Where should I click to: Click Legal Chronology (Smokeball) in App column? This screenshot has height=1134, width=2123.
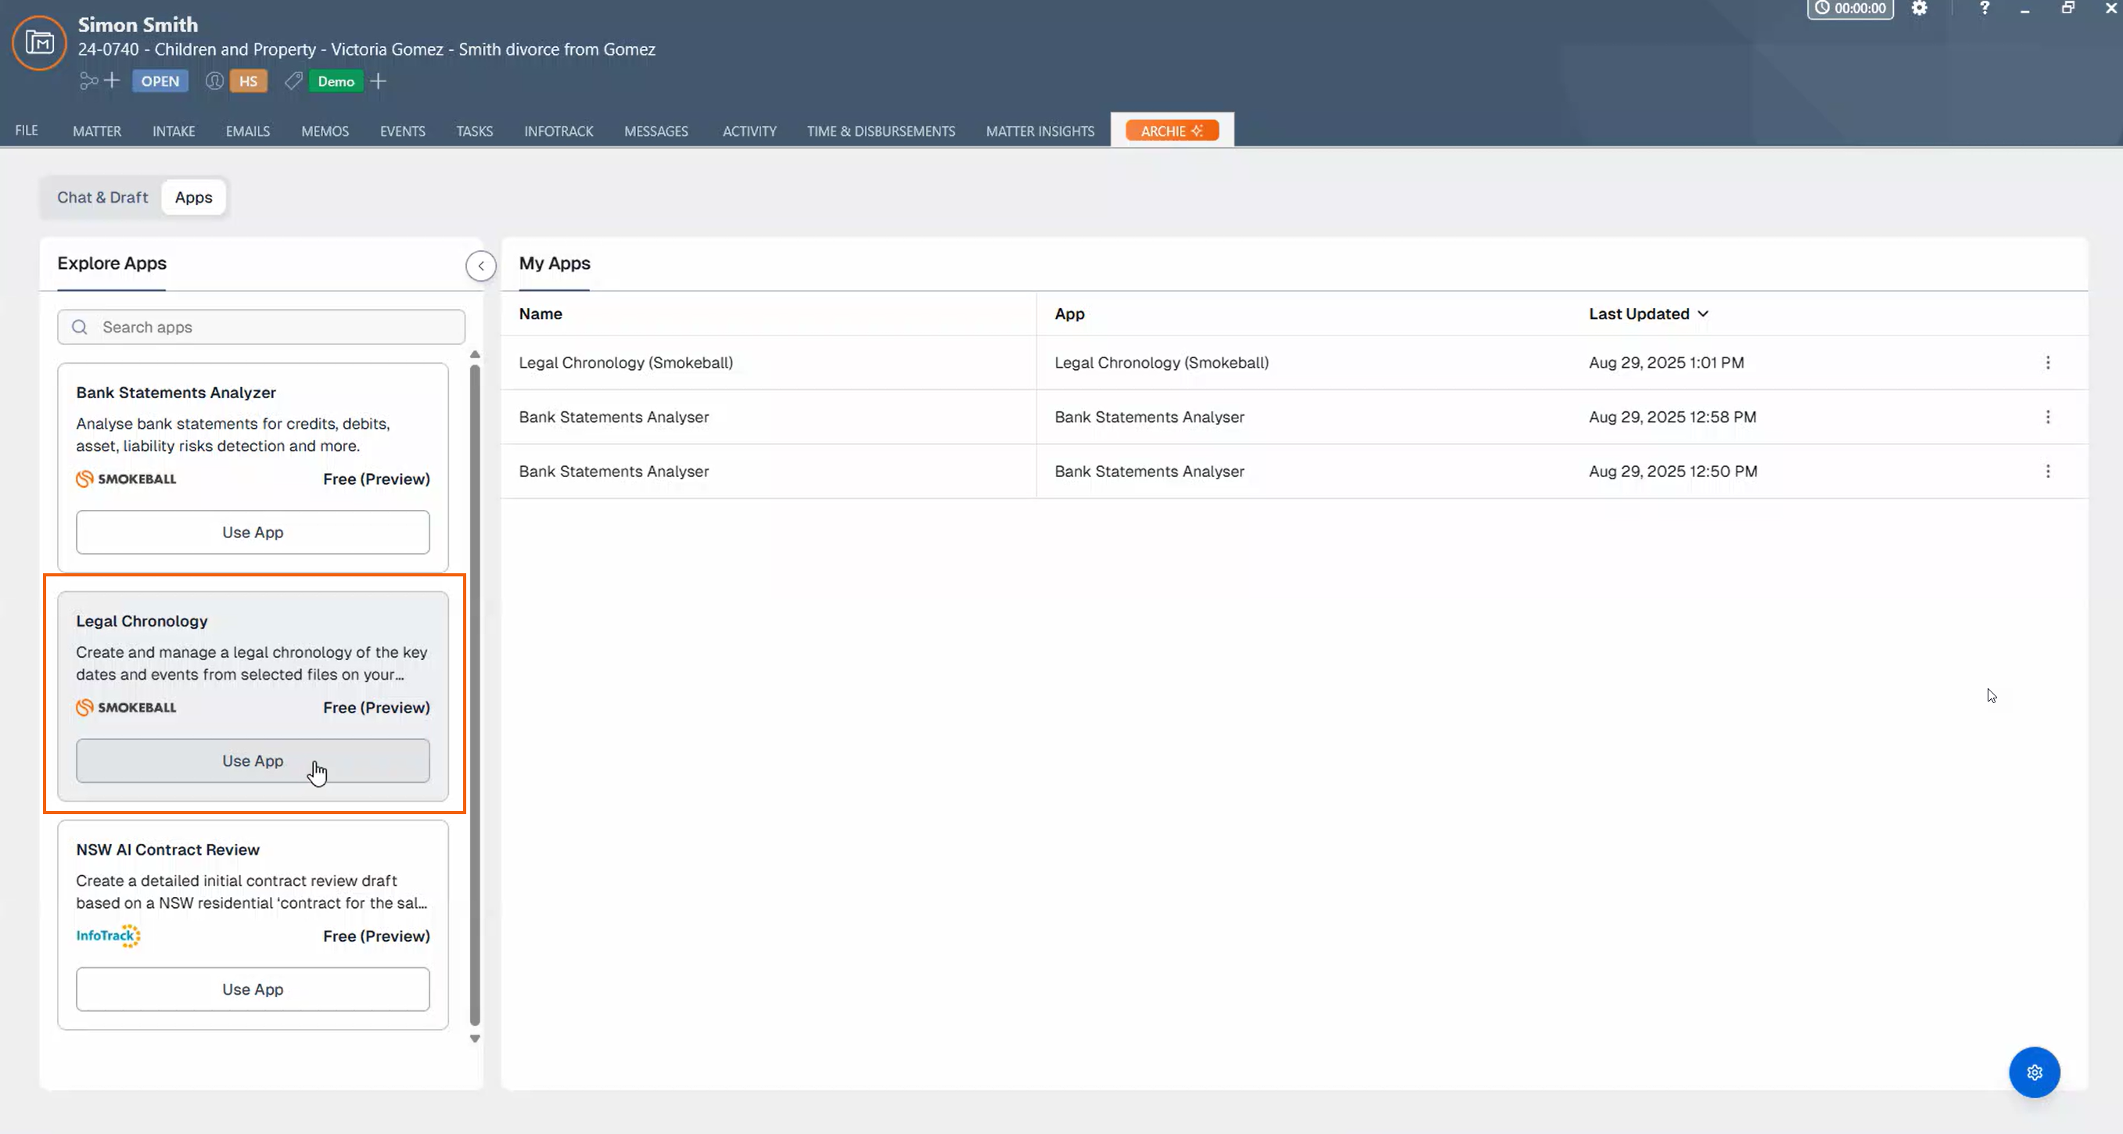pos(1161,363)
